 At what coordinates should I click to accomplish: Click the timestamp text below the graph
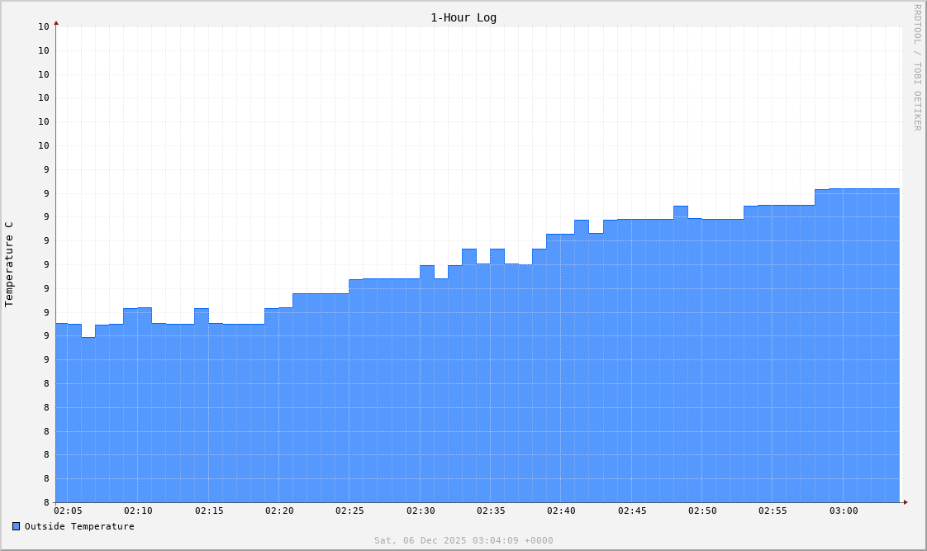pos(463,539)
